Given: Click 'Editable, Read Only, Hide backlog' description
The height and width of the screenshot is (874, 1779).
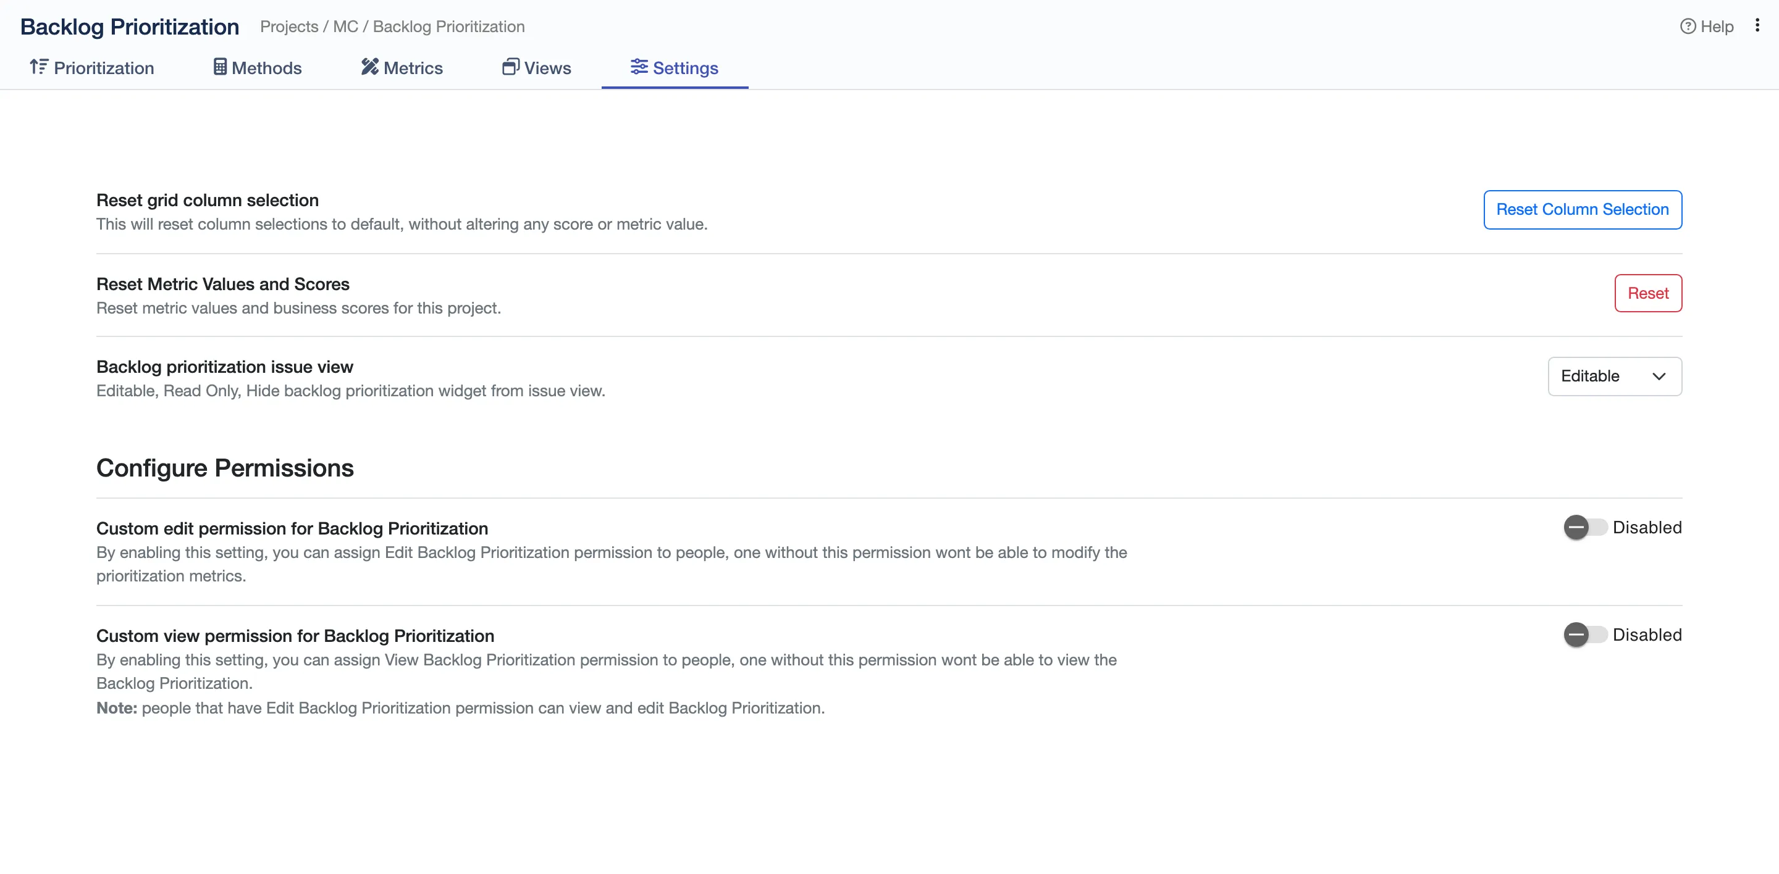Looking at the screenshot, I should [x=351, y=391].
